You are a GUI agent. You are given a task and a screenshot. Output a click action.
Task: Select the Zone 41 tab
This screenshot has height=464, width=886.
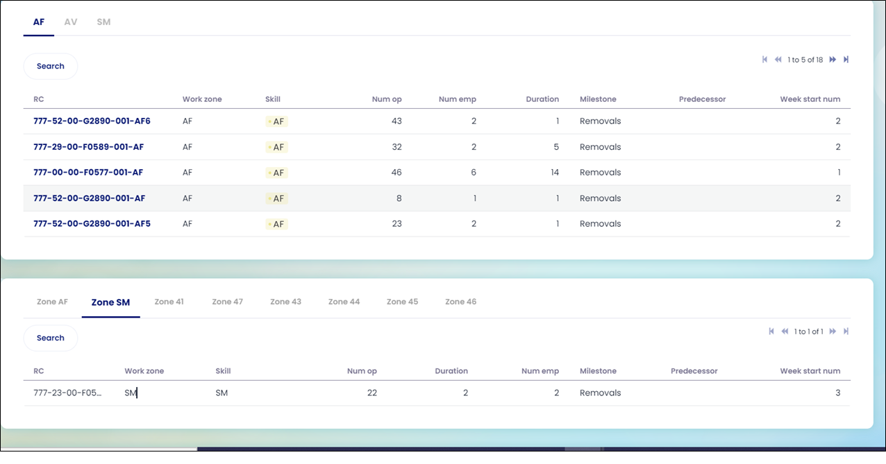tap(169, 302)
